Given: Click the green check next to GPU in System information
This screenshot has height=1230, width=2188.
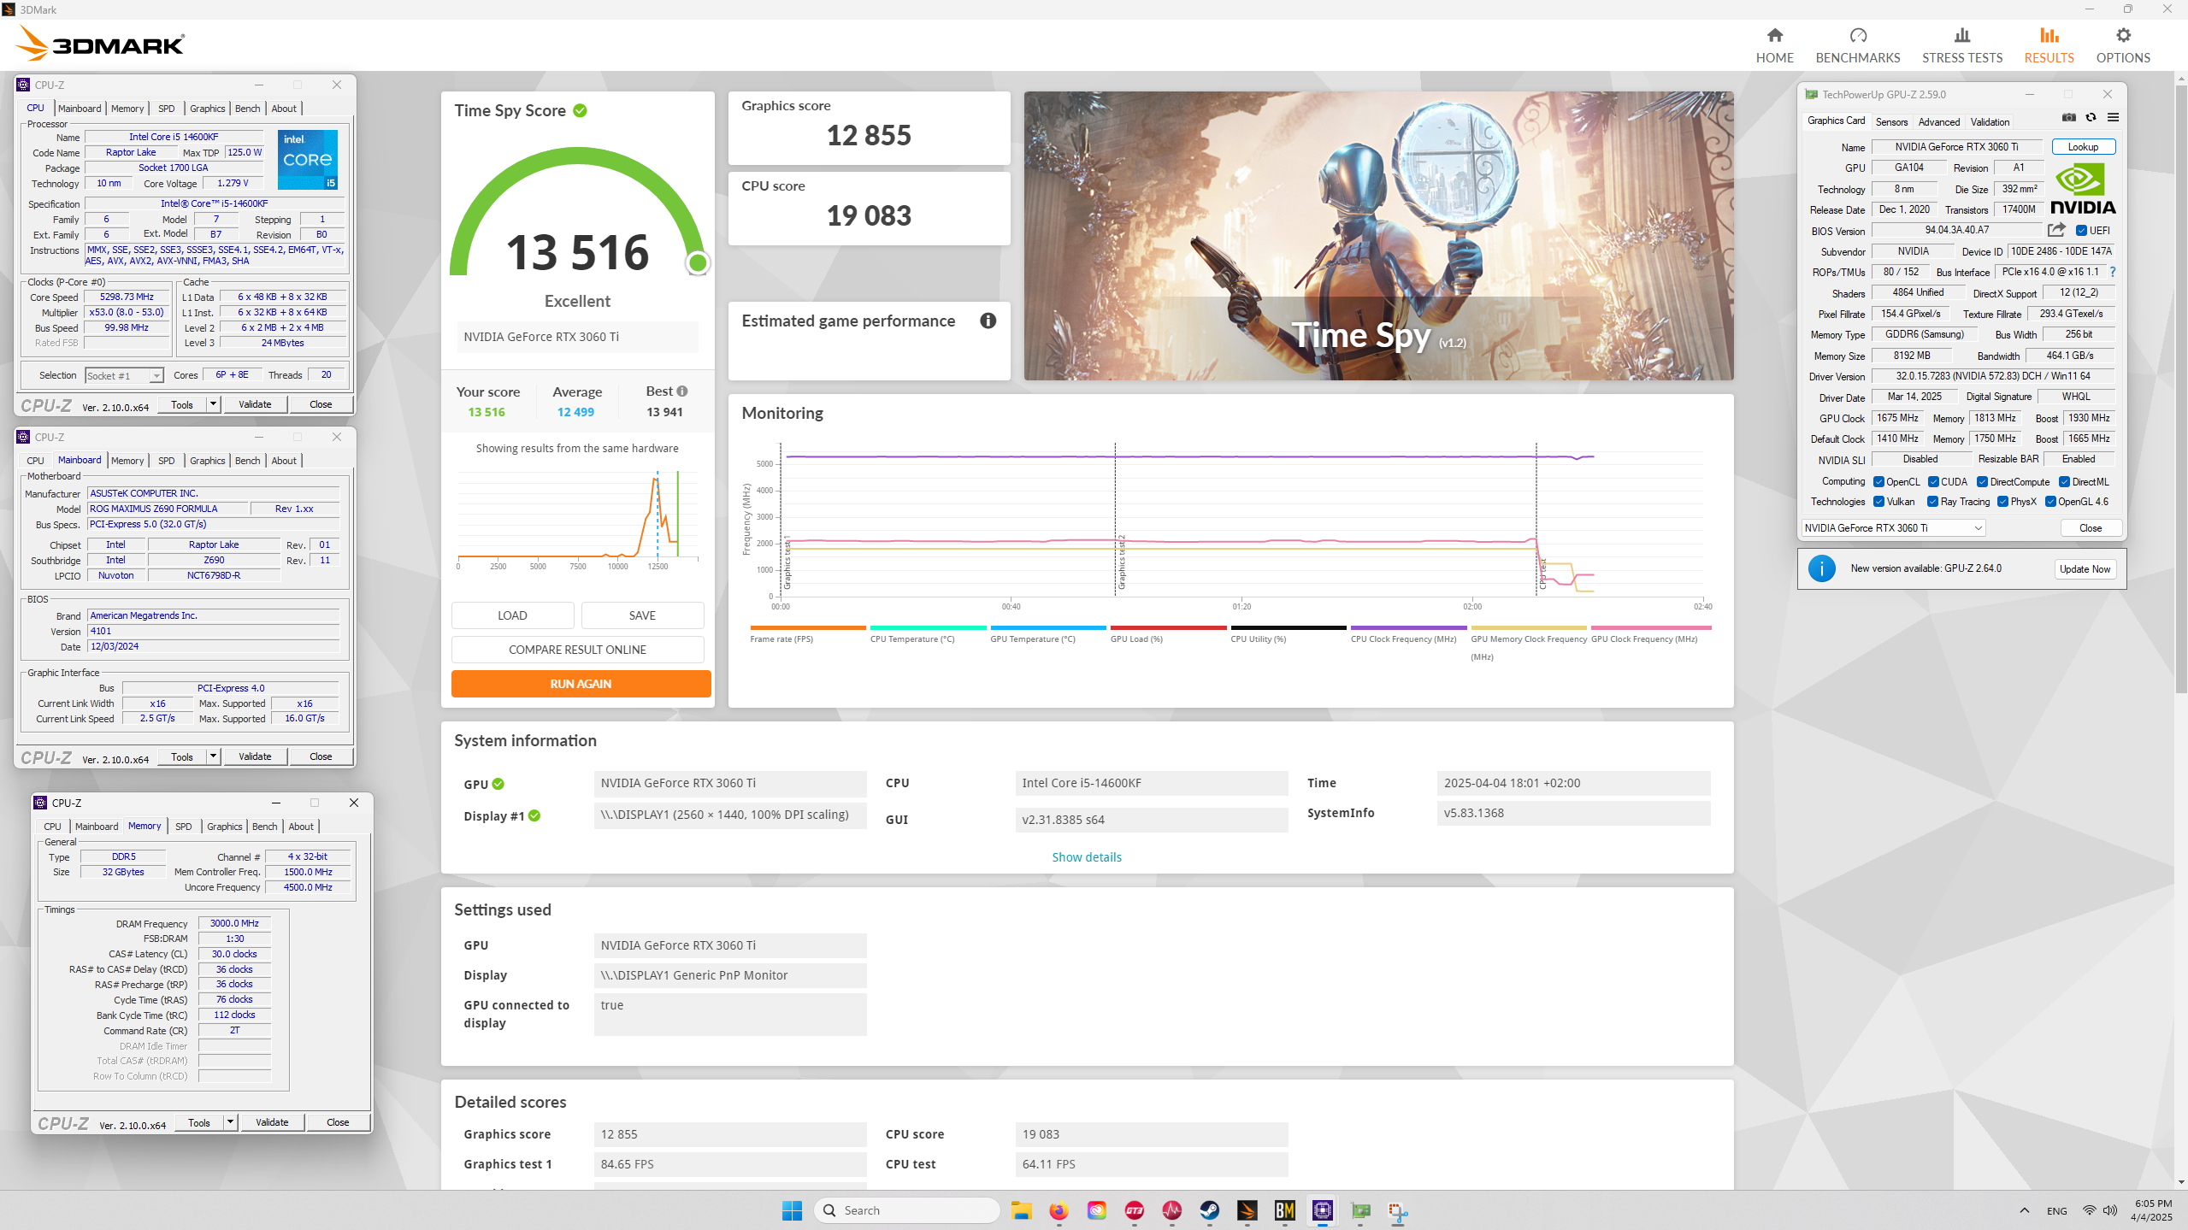Looking at the screenshot, I should point(498,784).
